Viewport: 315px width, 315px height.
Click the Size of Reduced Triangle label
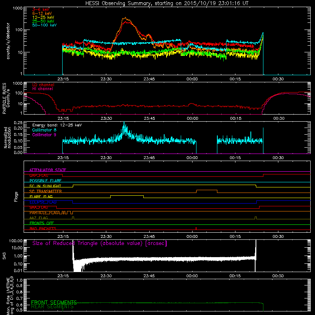pos(100,243)
